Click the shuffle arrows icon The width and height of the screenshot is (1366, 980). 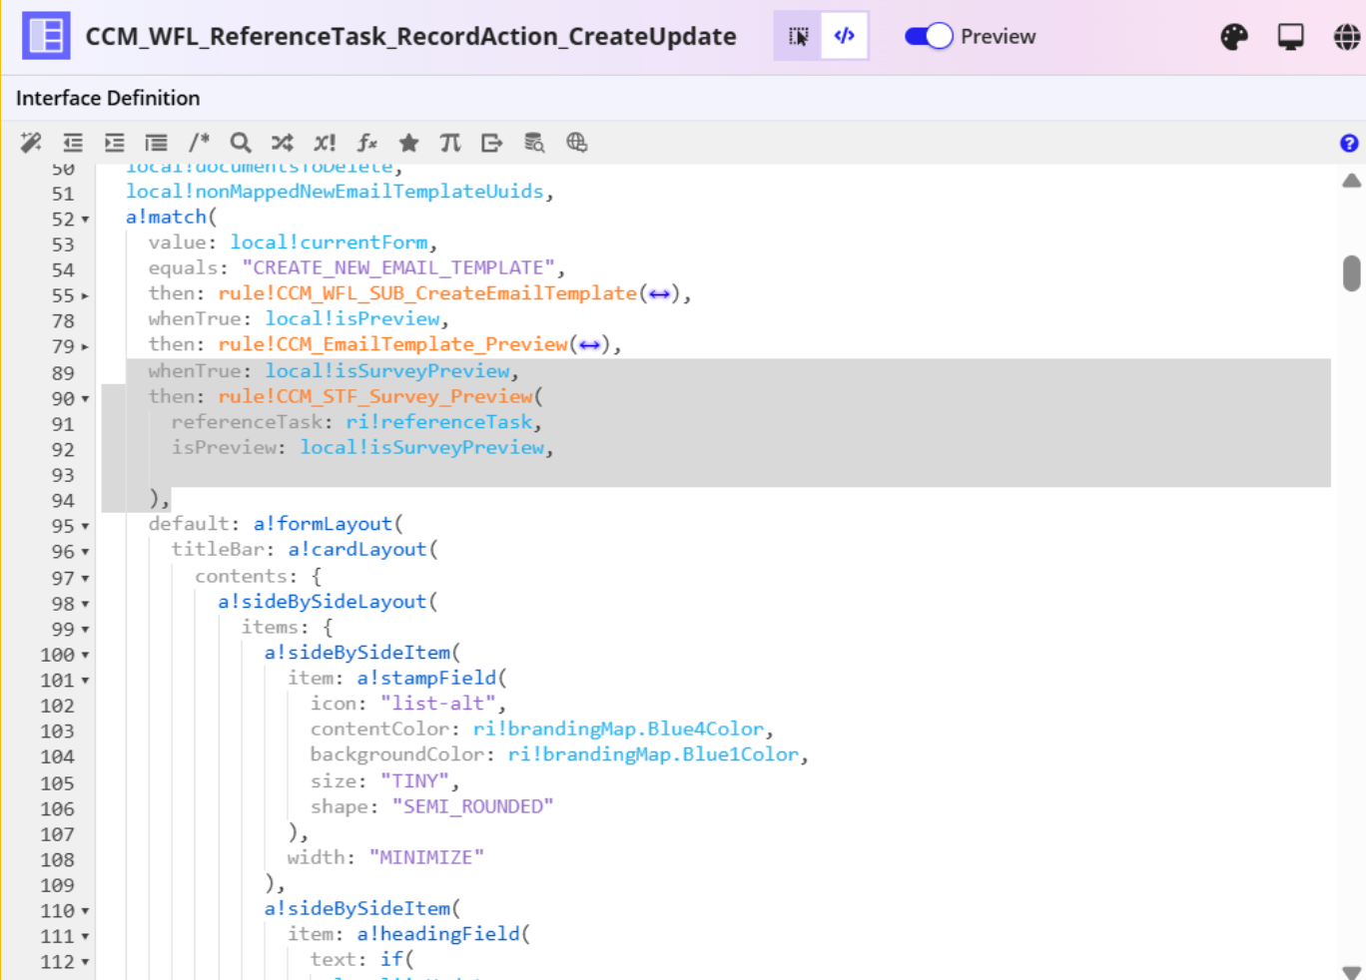pos(283,143)
